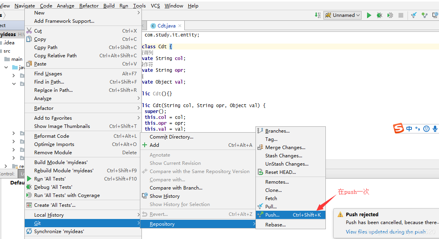The height and width of the screenshot is (239, 439).
Task: Select Add Framework Support entry
Action: (x=83, y=21)
